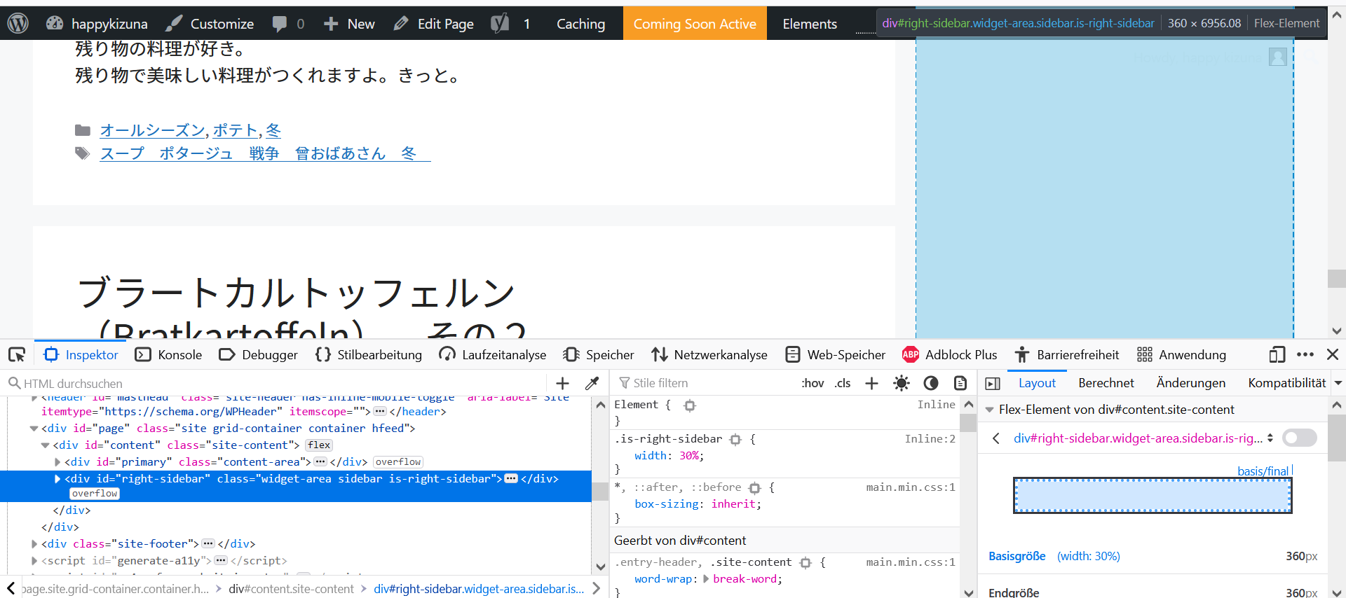This screenshot has height=598, width=1346.
Task: Toggle the flexbox overlay highlighter switch
Action: 1300,438
